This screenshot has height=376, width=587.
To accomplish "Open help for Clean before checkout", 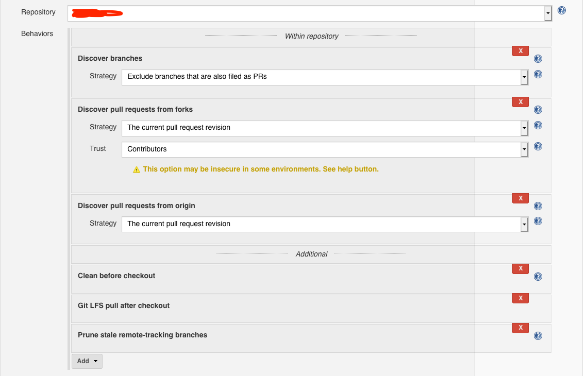I will pos(538,277).
